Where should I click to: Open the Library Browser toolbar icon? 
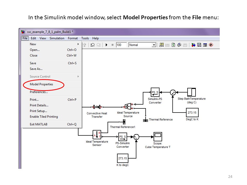[x=193, y=45]
